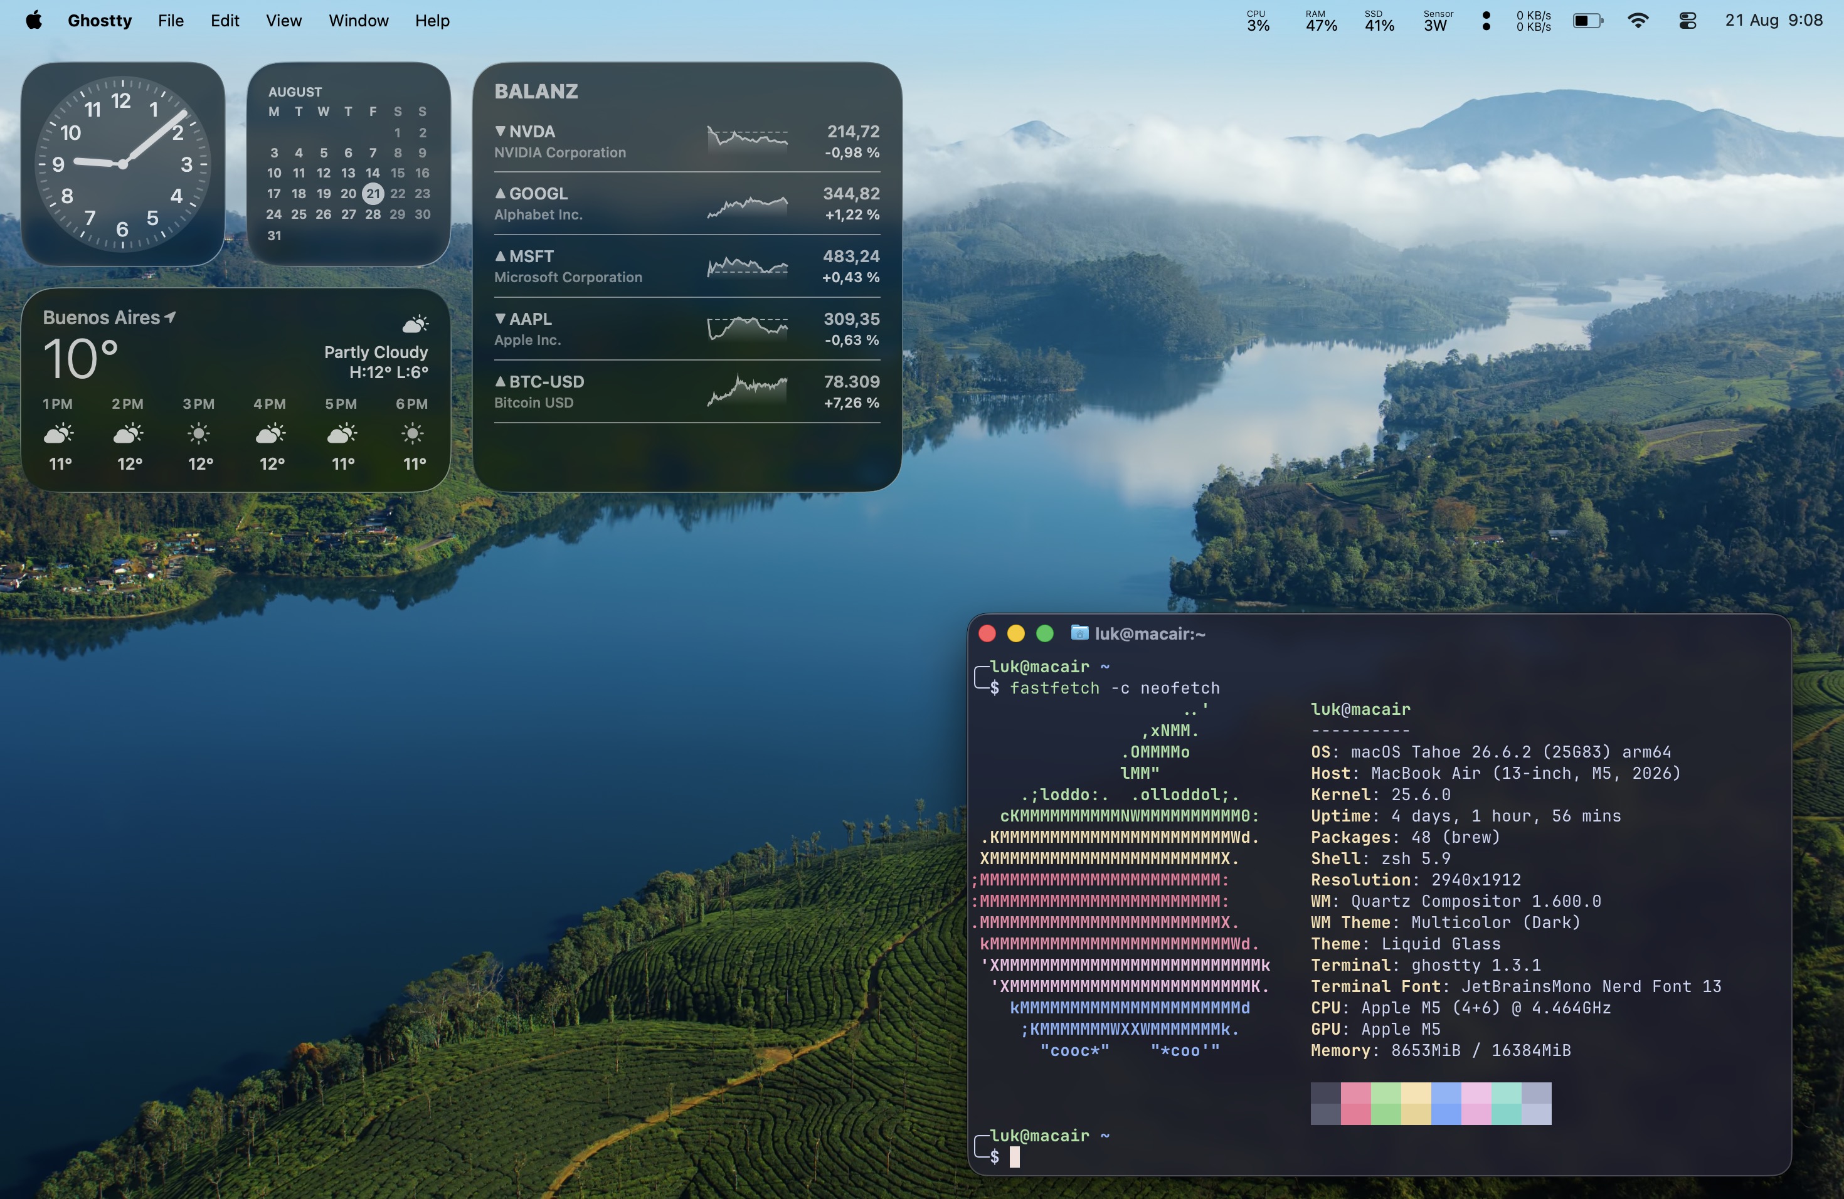Click the Sensor 3W menu bar monitor
The image size is (1844, 1199).
[x=1437, y=21]
